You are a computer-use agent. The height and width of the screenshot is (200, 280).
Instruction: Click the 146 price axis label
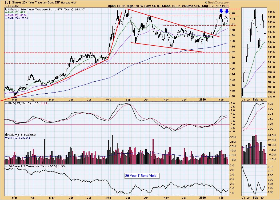[x=233, y=13]
